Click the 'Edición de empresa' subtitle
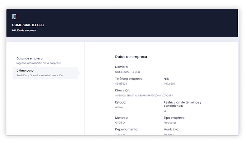Screen dimensions: 245x144 click(24, 30)
